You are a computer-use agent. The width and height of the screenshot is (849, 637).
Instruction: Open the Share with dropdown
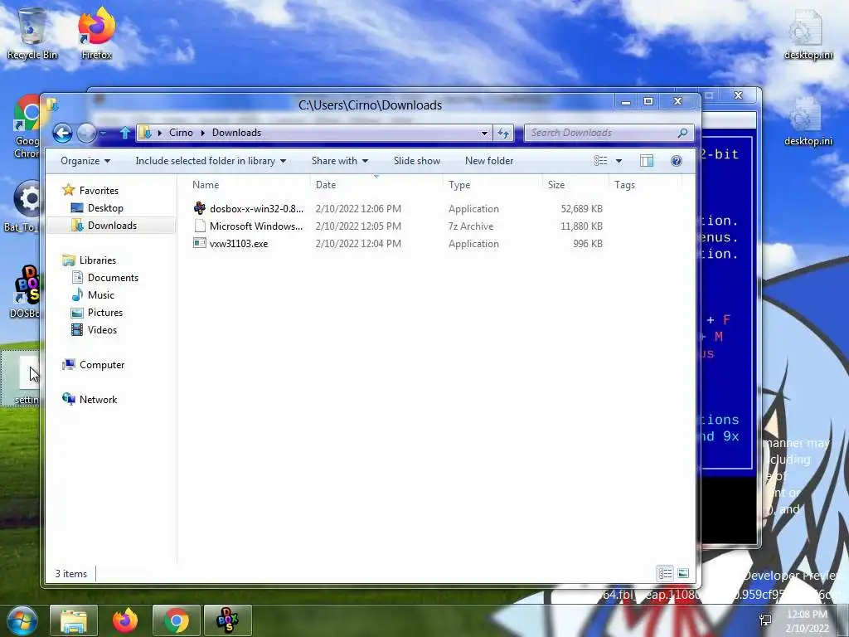pos(339,161)
